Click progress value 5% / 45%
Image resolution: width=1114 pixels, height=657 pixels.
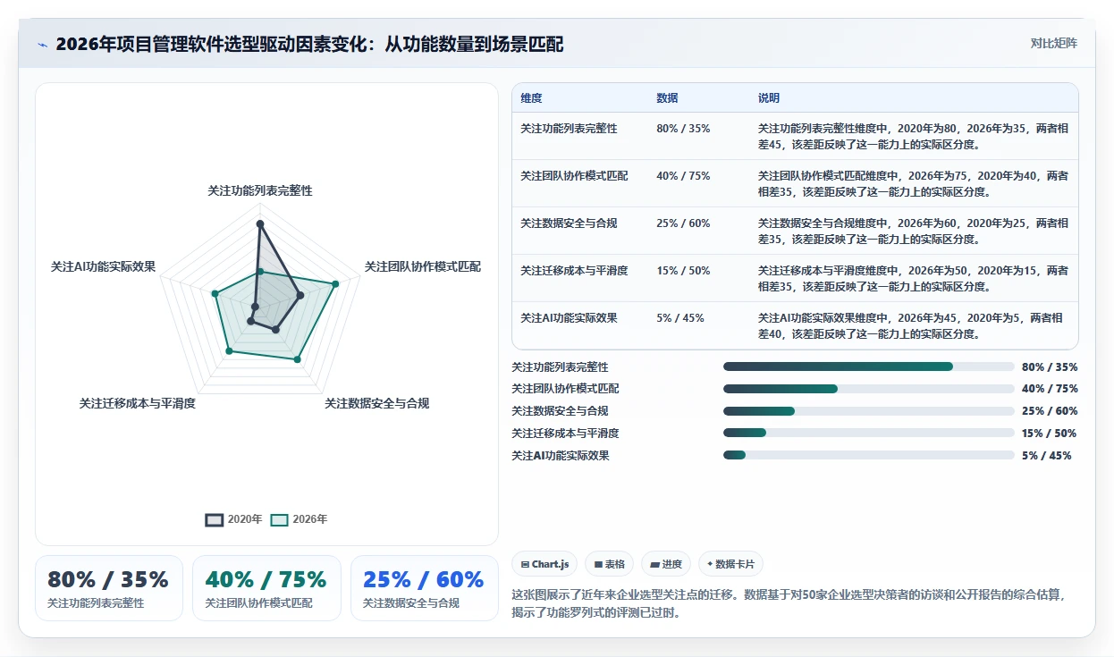pyautogui.click(x=1046, y=456)
